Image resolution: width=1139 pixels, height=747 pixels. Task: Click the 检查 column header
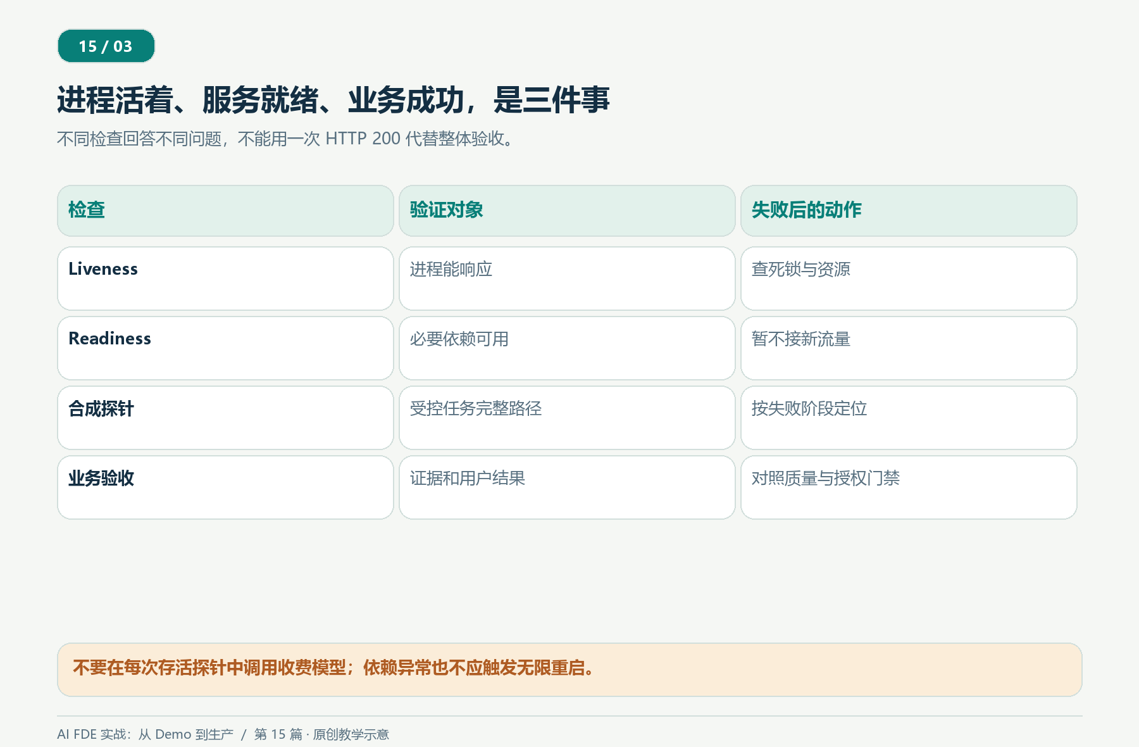pos(225,211)
